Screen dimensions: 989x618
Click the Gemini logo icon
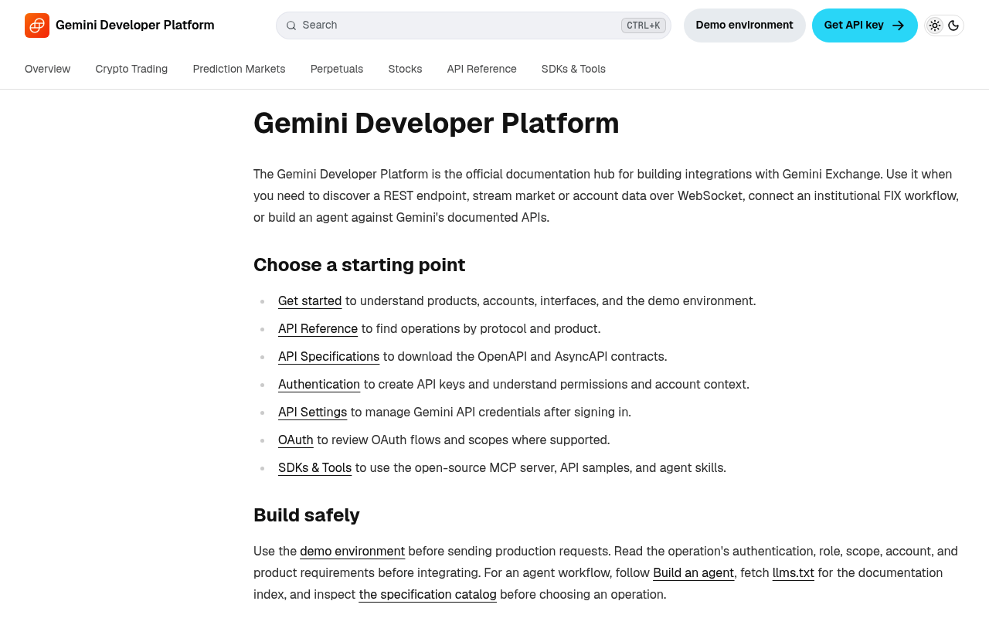tap(37, 25)
